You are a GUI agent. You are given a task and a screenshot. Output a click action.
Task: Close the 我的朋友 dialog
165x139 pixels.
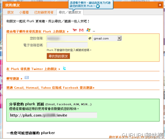(x=160, y=5)
